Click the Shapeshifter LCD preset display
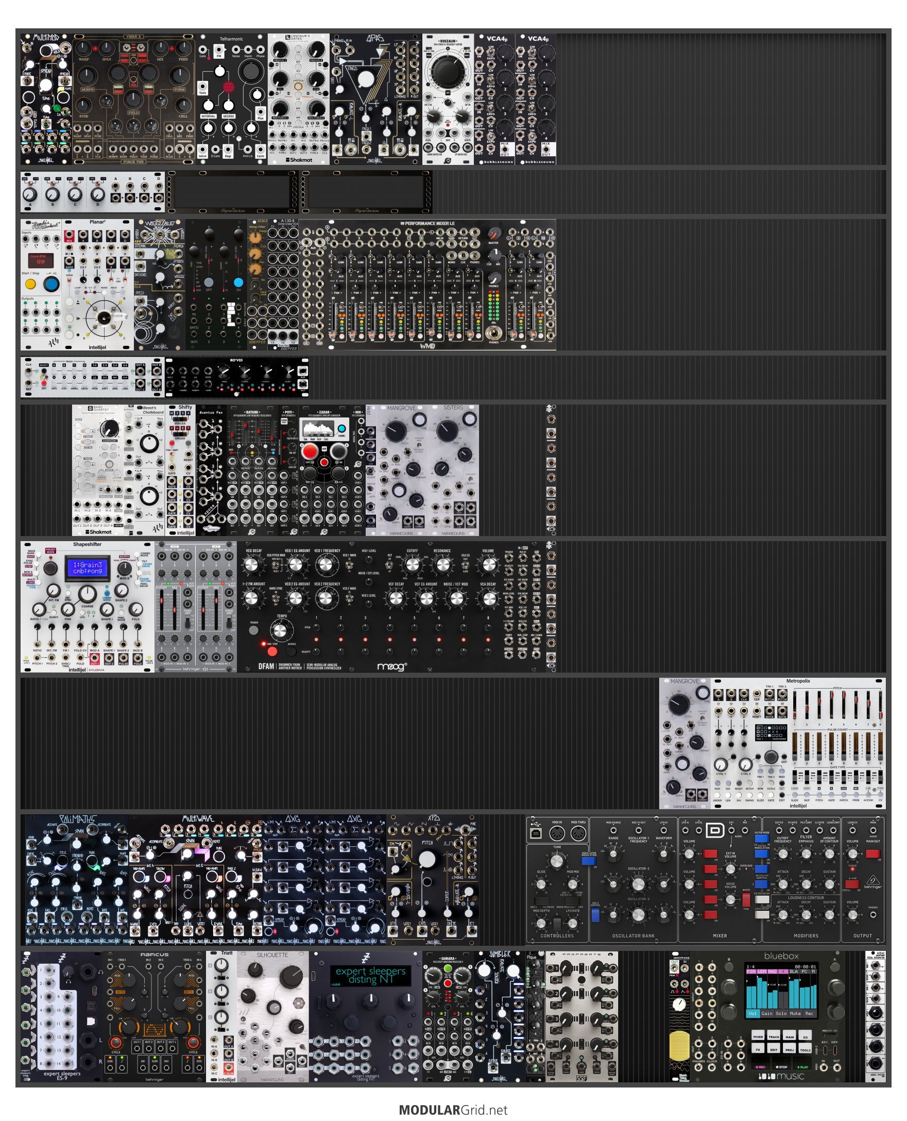Screen dimensions: 907x1121 [88, 568]
